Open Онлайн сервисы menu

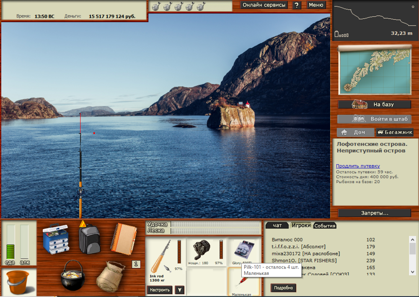pyautogui.click(x=264, y=5)
